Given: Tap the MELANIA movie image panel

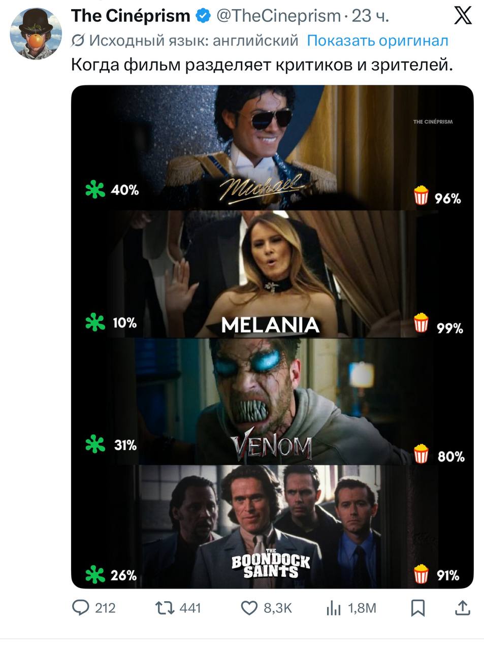Looking at the screenshot, I should pos(272,274).
